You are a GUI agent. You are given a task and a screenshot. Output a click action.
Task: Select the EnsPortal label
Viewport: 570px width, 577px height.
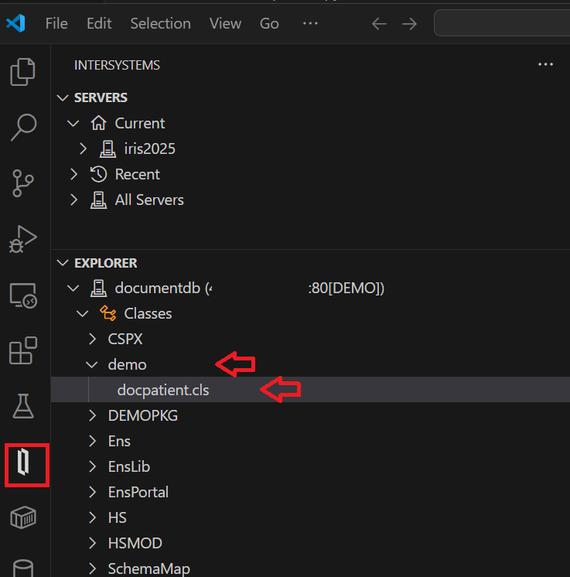pos(138,492)
